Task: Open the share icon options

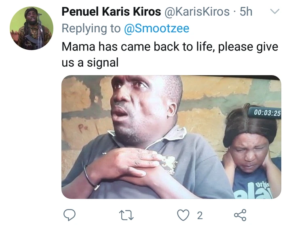Action: 240,215
